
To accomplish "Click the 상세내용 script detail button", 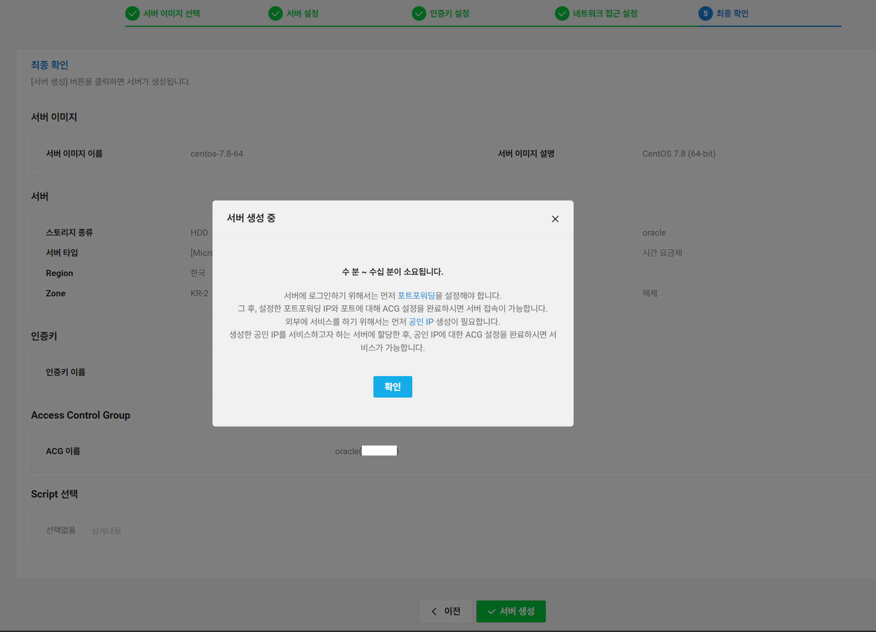I will click(106, 530).
